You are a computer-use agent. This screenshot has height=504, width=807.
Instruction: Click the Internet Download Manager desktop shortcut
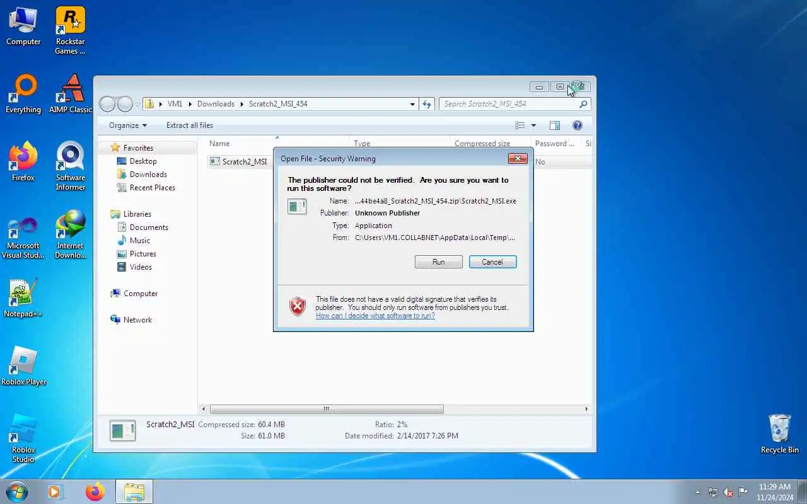tap(71, 234)
